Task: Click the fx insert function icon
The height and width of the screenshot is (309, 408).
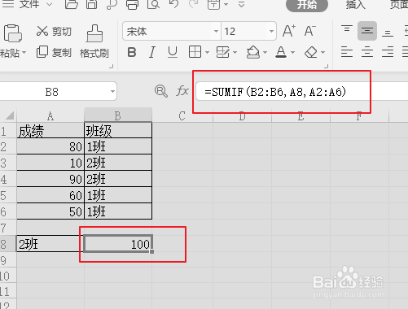Action: point(182,90)
